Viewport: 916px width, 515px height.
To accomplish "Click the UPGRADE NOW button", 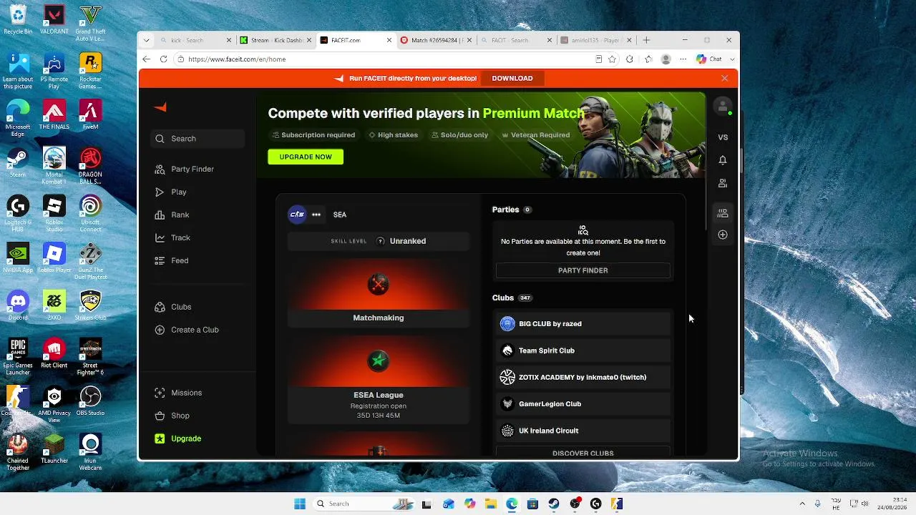I will (306, 157).
